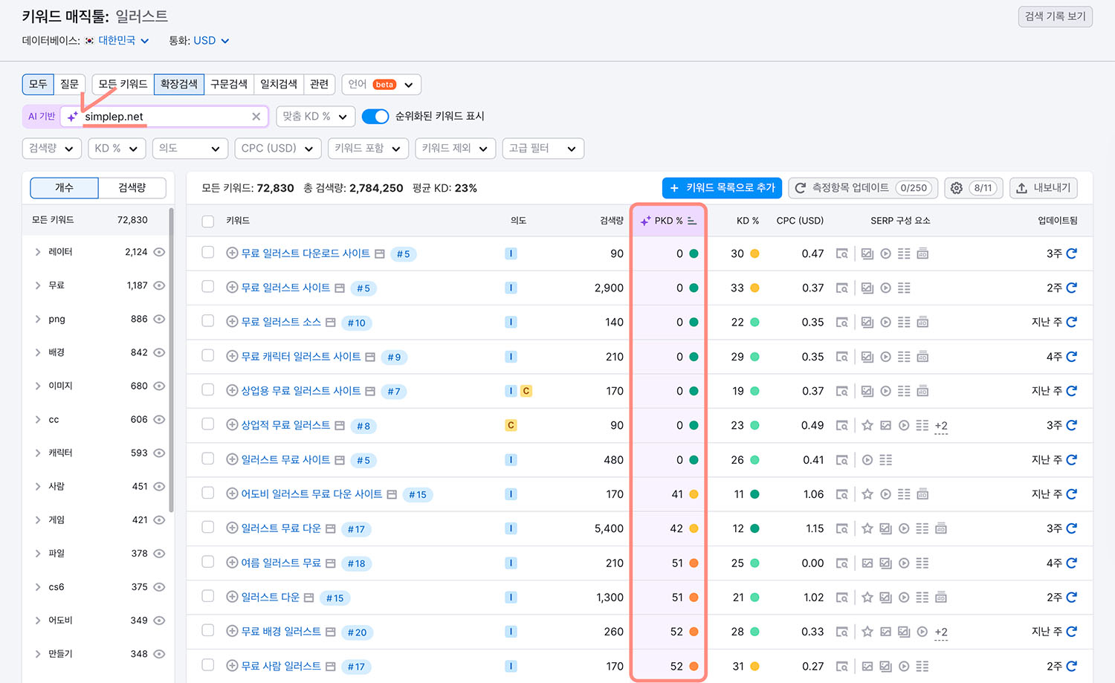Screen dimensions: 1115x683
Task: Click the AI sparkle icon in domain field
Action: (x=72, y=117)
